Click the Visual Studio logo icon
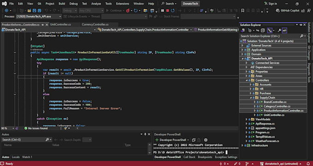313x166 pixels. coord(4,4)
